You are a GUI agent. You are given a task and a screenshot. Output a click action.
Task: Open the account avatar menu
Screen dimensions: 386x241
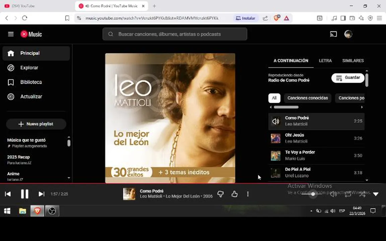[348, 34]
